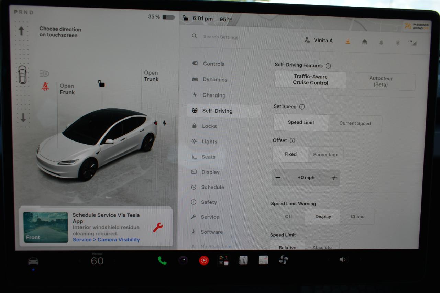Screen dimensions: 440x293
Task: Tap the Search Settings field
Action: coord(221,37)
